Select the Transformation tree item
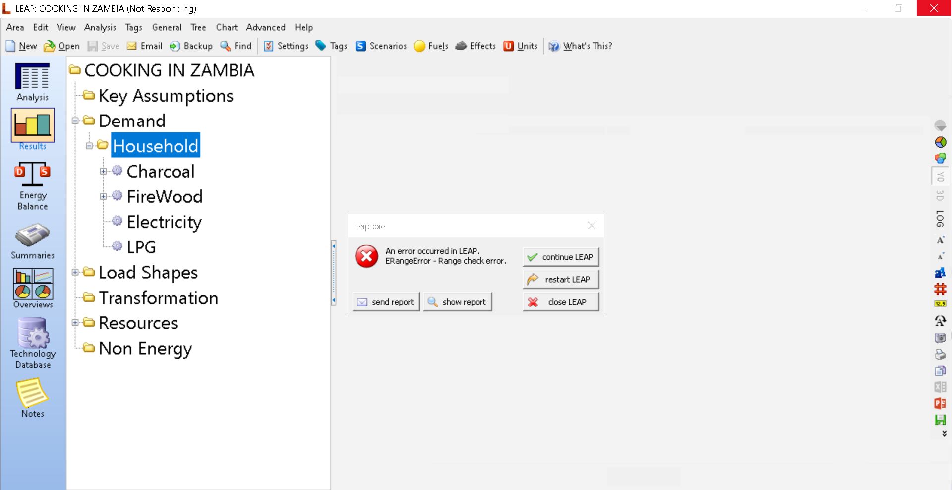Screen dimensions: 952x490 [x=158, y=298]
